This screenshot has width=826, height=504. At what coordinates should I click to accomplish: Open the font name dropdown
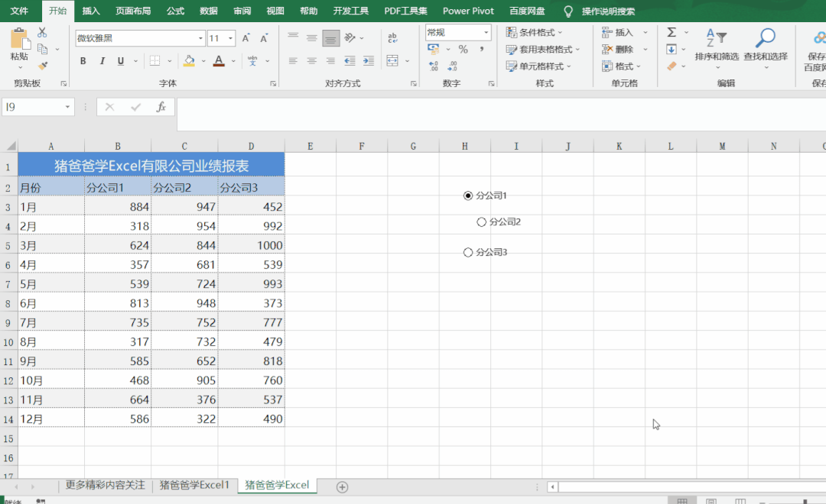(200, 38)
